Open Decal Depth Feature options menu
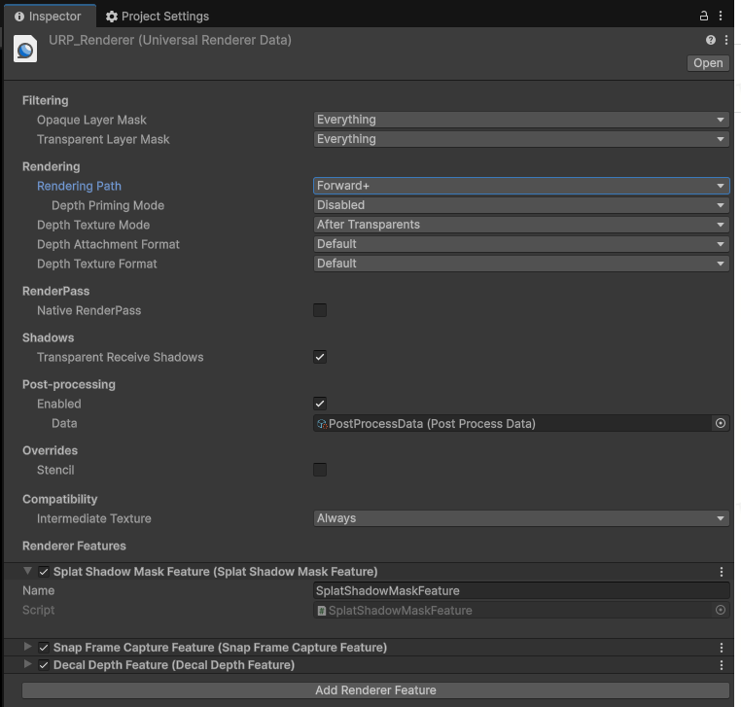 tap(722, 665)
